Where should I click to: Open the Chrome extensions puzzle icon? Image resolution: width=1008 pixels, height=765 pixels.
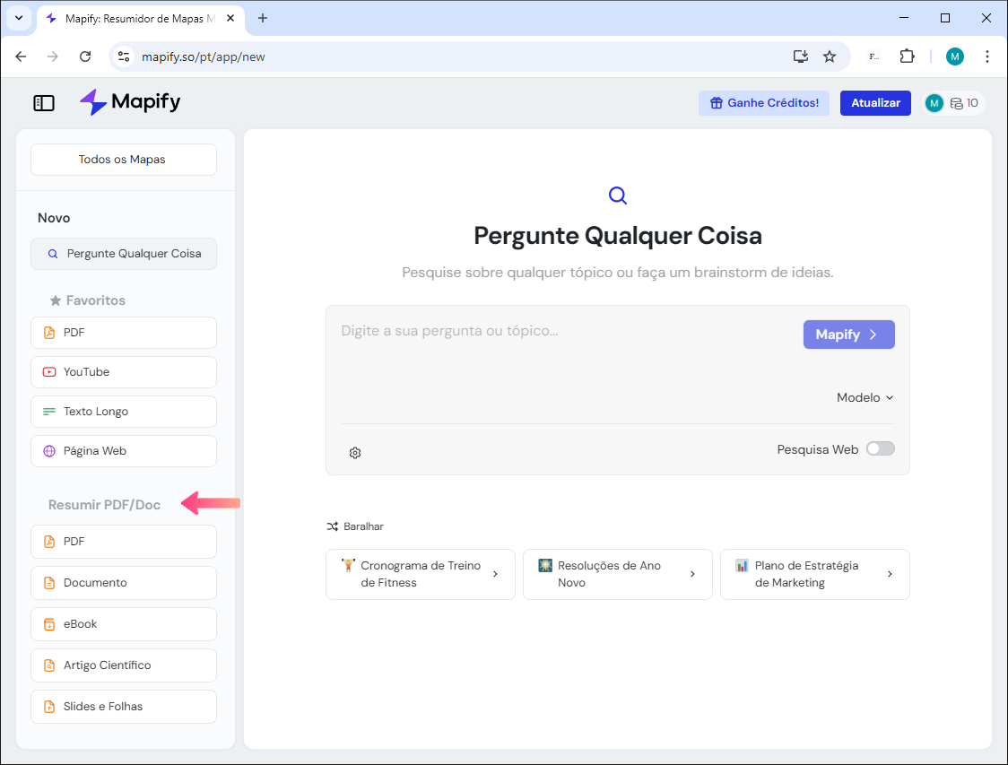coord(907,57)
